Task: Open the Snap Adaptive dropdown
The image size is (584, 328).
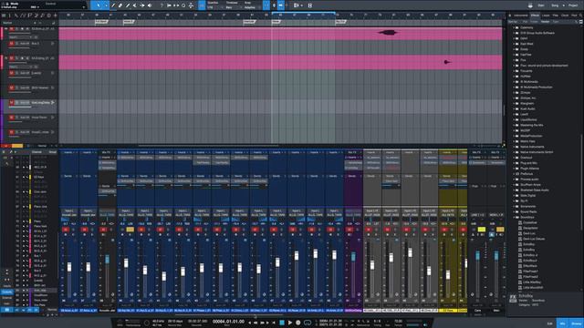Action: click(252, 7)
